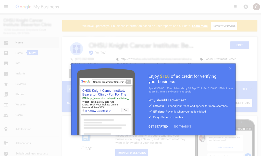
Task: Open All locations in the sidebar
Action: tap(23, 143)
